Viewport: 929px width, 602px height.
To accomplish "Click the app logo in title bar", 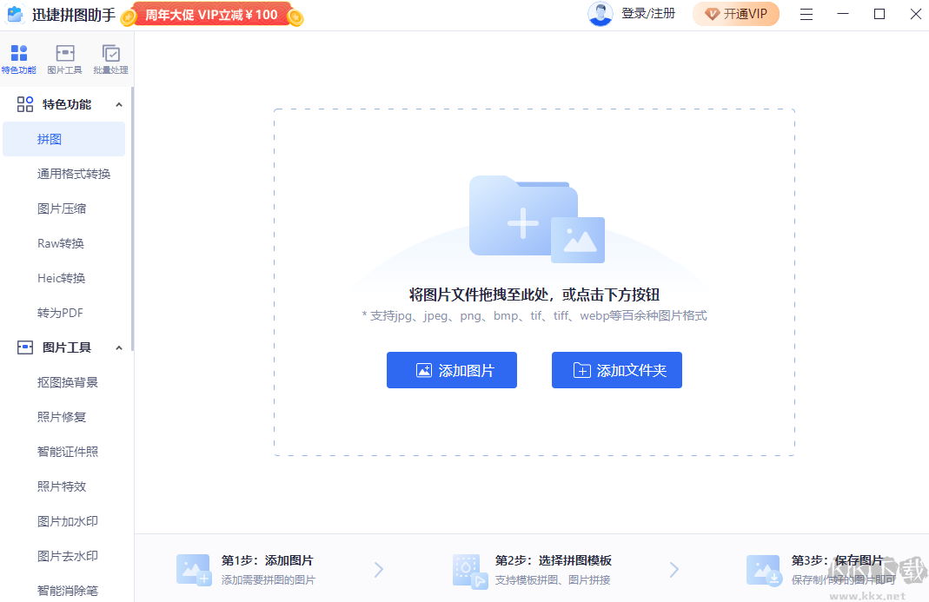I will [15, 14].
